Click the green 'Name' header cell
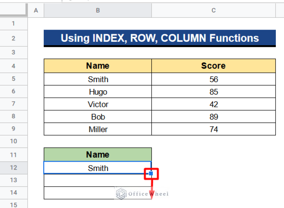This screenshot has width=284, height=208. tap(98, 154)
